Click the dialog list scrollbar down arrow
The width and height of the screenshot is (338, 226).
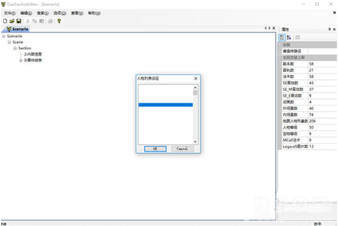click(195, 142)
